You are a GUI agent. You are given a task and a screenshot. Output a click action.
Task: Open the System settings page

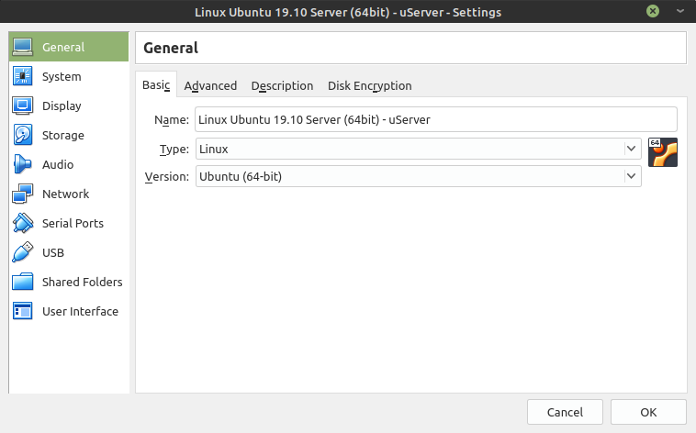point(62,76)
